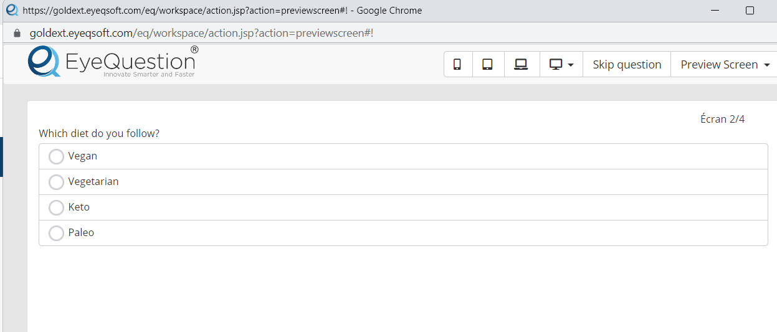
Task: Click the Paleo answer label text
Action: (x=81, y=232)
